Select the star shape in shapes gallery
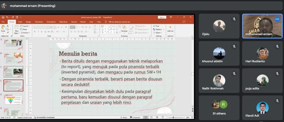284x122 pixels. pos(117,32)
